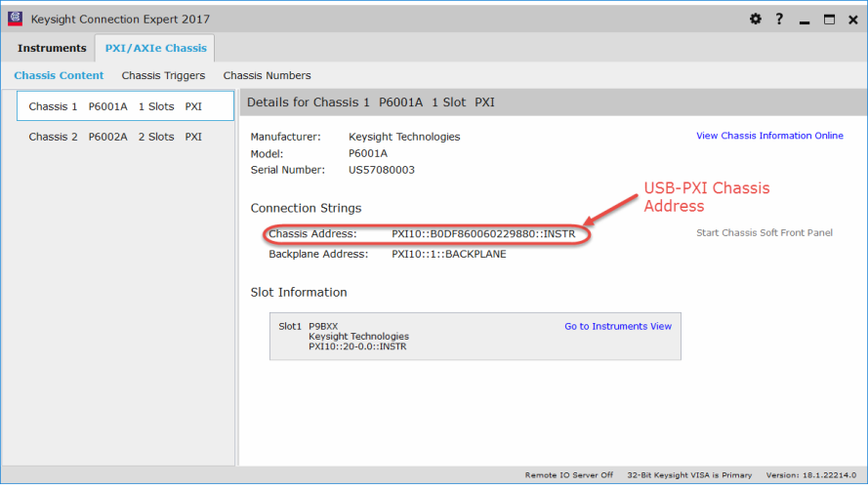Click model value P6001A in details
This screenshot has height=487, width=868.
(367, 153)
